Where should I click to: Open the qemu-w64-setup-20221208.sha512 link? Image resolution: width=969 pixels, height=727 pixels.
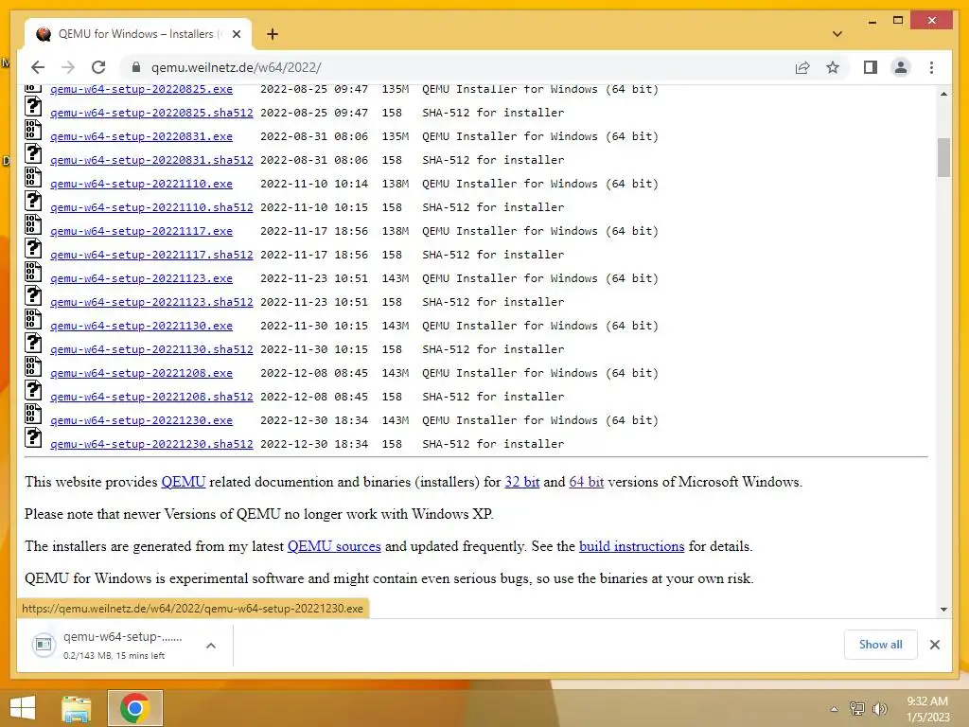(x=151, y=397)
